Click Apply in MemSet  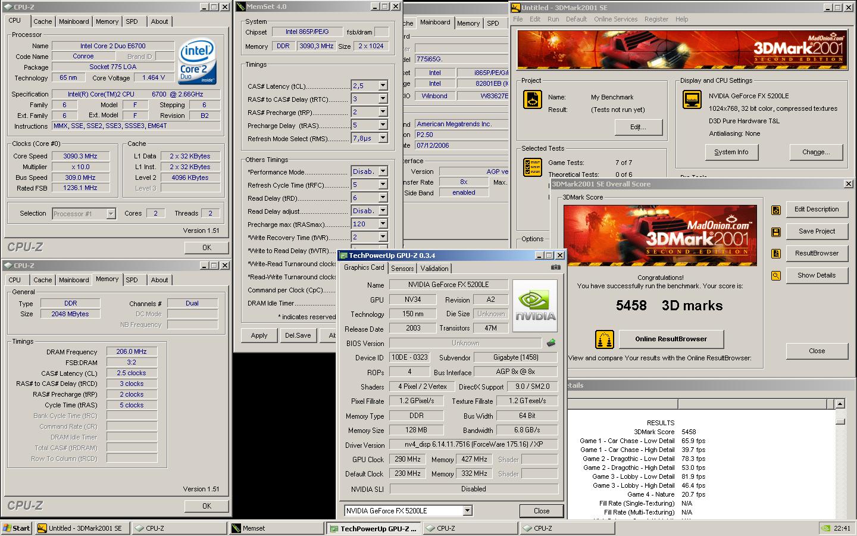pyautogui.click(x=259, y=335)
